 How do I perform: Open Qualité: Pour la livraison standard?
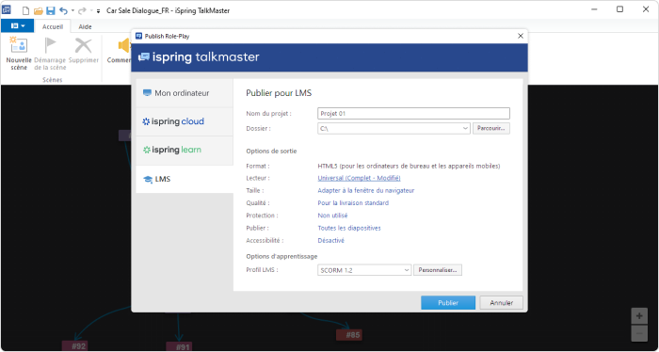pos(353,203)
